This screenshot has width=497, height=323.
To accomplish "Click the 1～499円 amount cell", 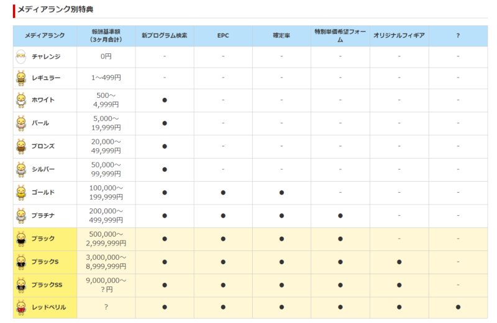I will [106, 77].
